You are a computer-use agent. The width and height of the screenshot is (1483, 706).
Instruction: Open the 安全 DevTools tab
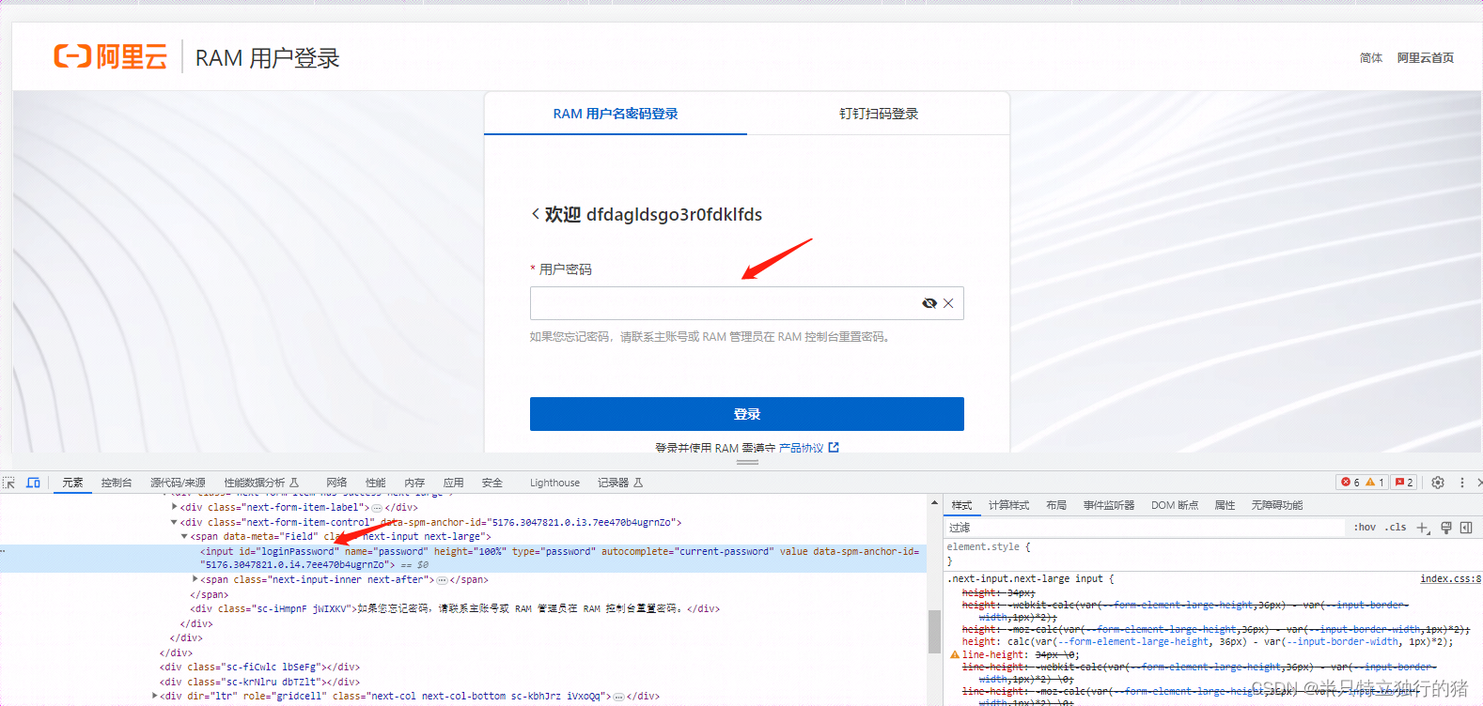tap(492, 483)
